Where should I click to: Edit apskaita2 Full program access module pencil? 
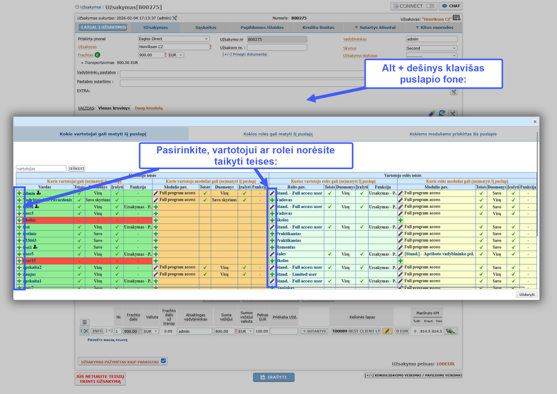coord(156,267)
